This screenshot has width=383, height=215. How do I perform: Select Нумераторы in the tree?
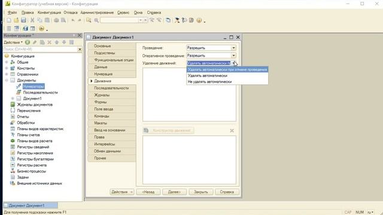click(34, 87)
